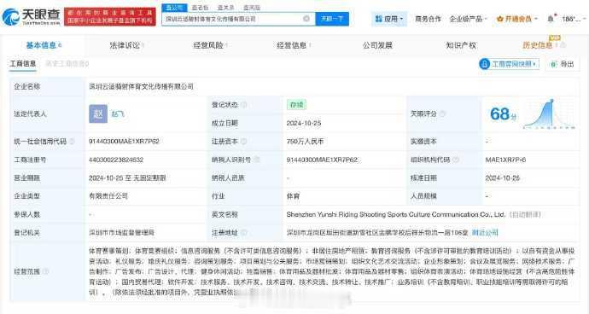Open the 工商官网快照 dropdown
The image size is (589, 314).
point(510,64)
